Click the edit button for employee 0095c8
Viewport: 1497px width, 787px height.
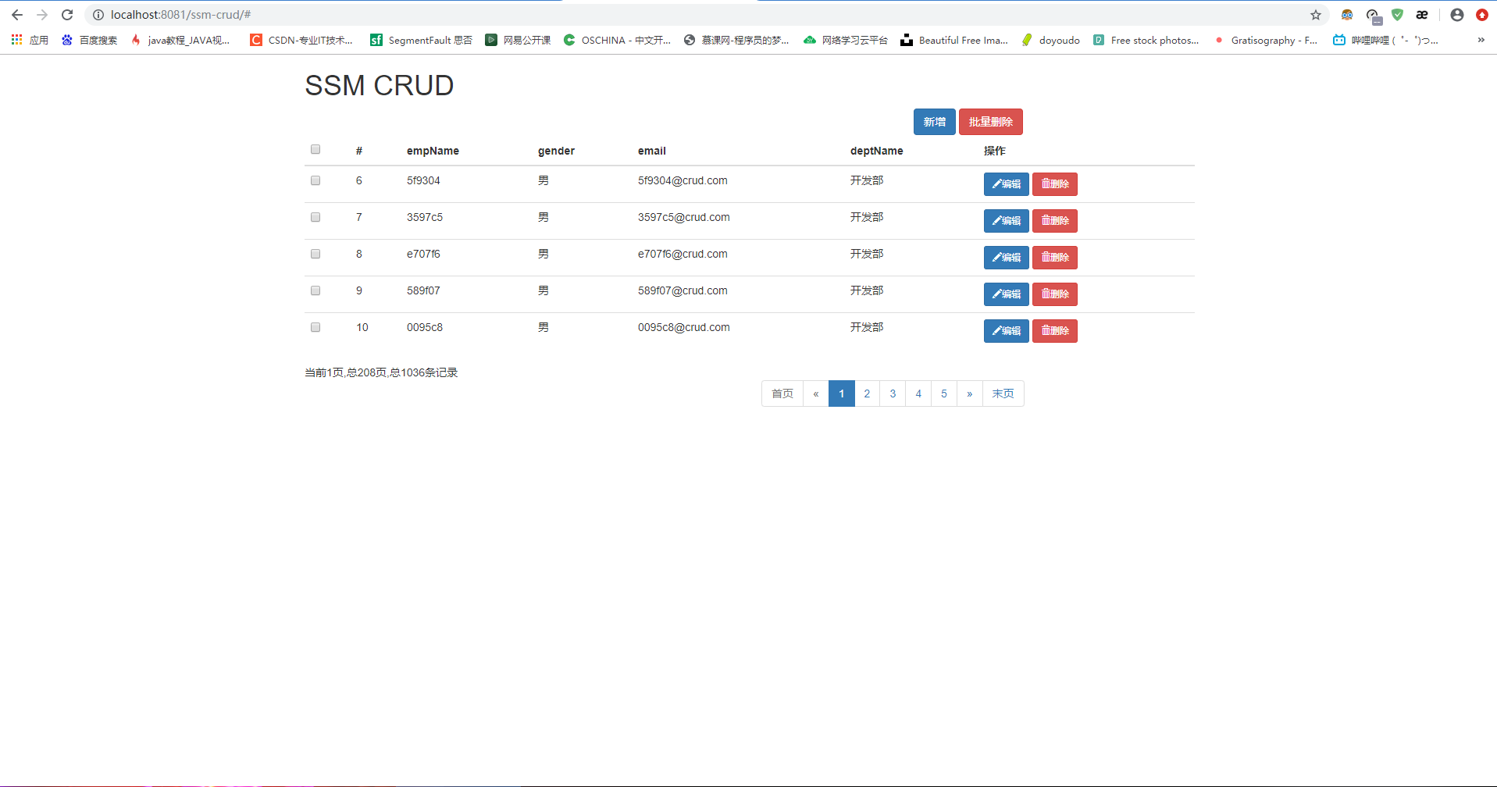point(1006,330)
